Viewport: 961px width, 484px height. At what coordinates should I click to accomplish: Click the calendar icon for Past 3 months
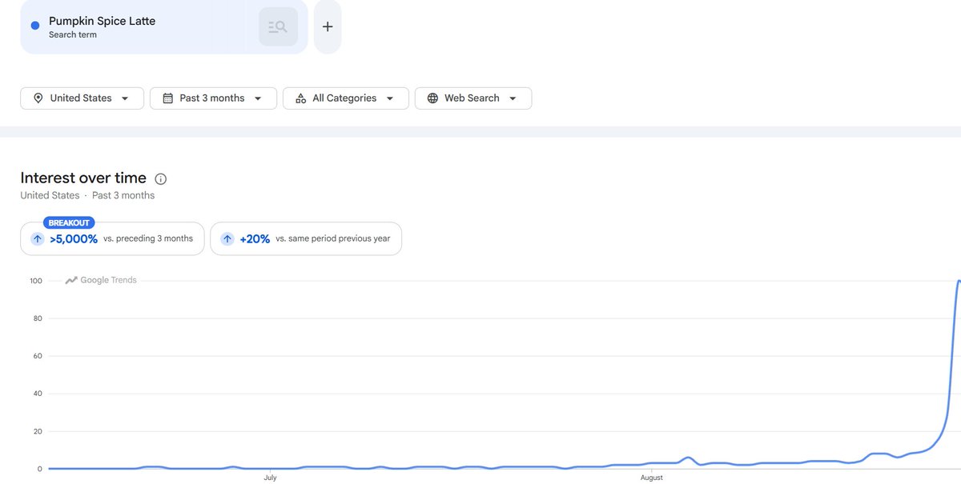click(x=167, y=98)
